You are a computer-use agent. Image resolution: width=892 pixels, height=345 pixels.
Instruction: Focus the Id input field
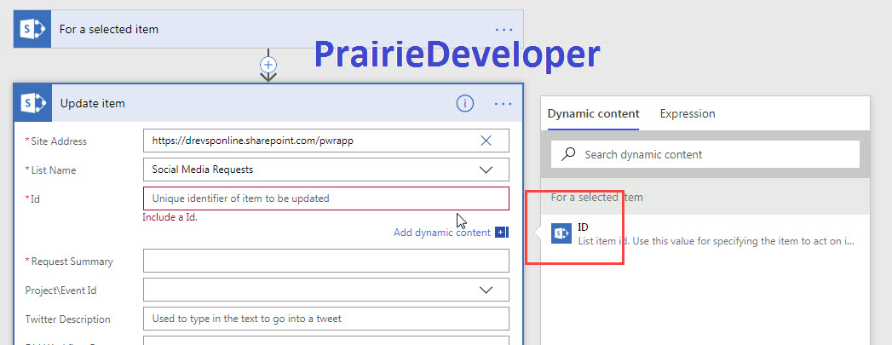point(326,198)
